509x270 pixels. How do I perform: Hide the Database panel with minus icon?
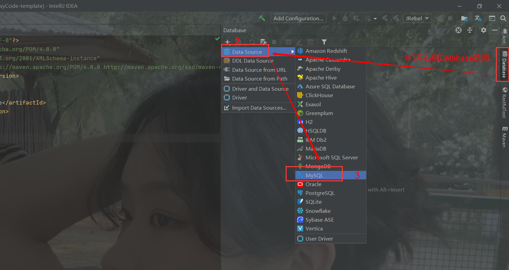494,30
